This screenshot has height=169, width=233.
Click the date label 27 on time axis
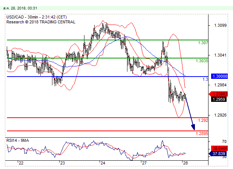pos(144,163)
